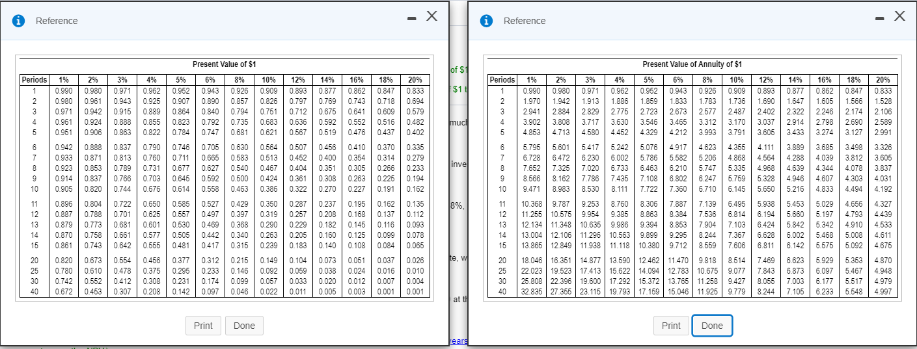Click Done in Present Value of $1 dialog

(x=244, y=326)
